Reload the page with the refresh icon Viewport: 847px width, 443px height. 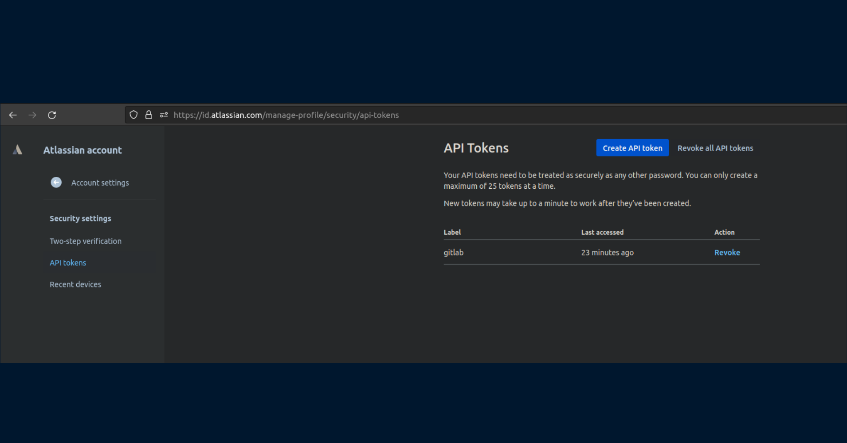click(52, 115)
